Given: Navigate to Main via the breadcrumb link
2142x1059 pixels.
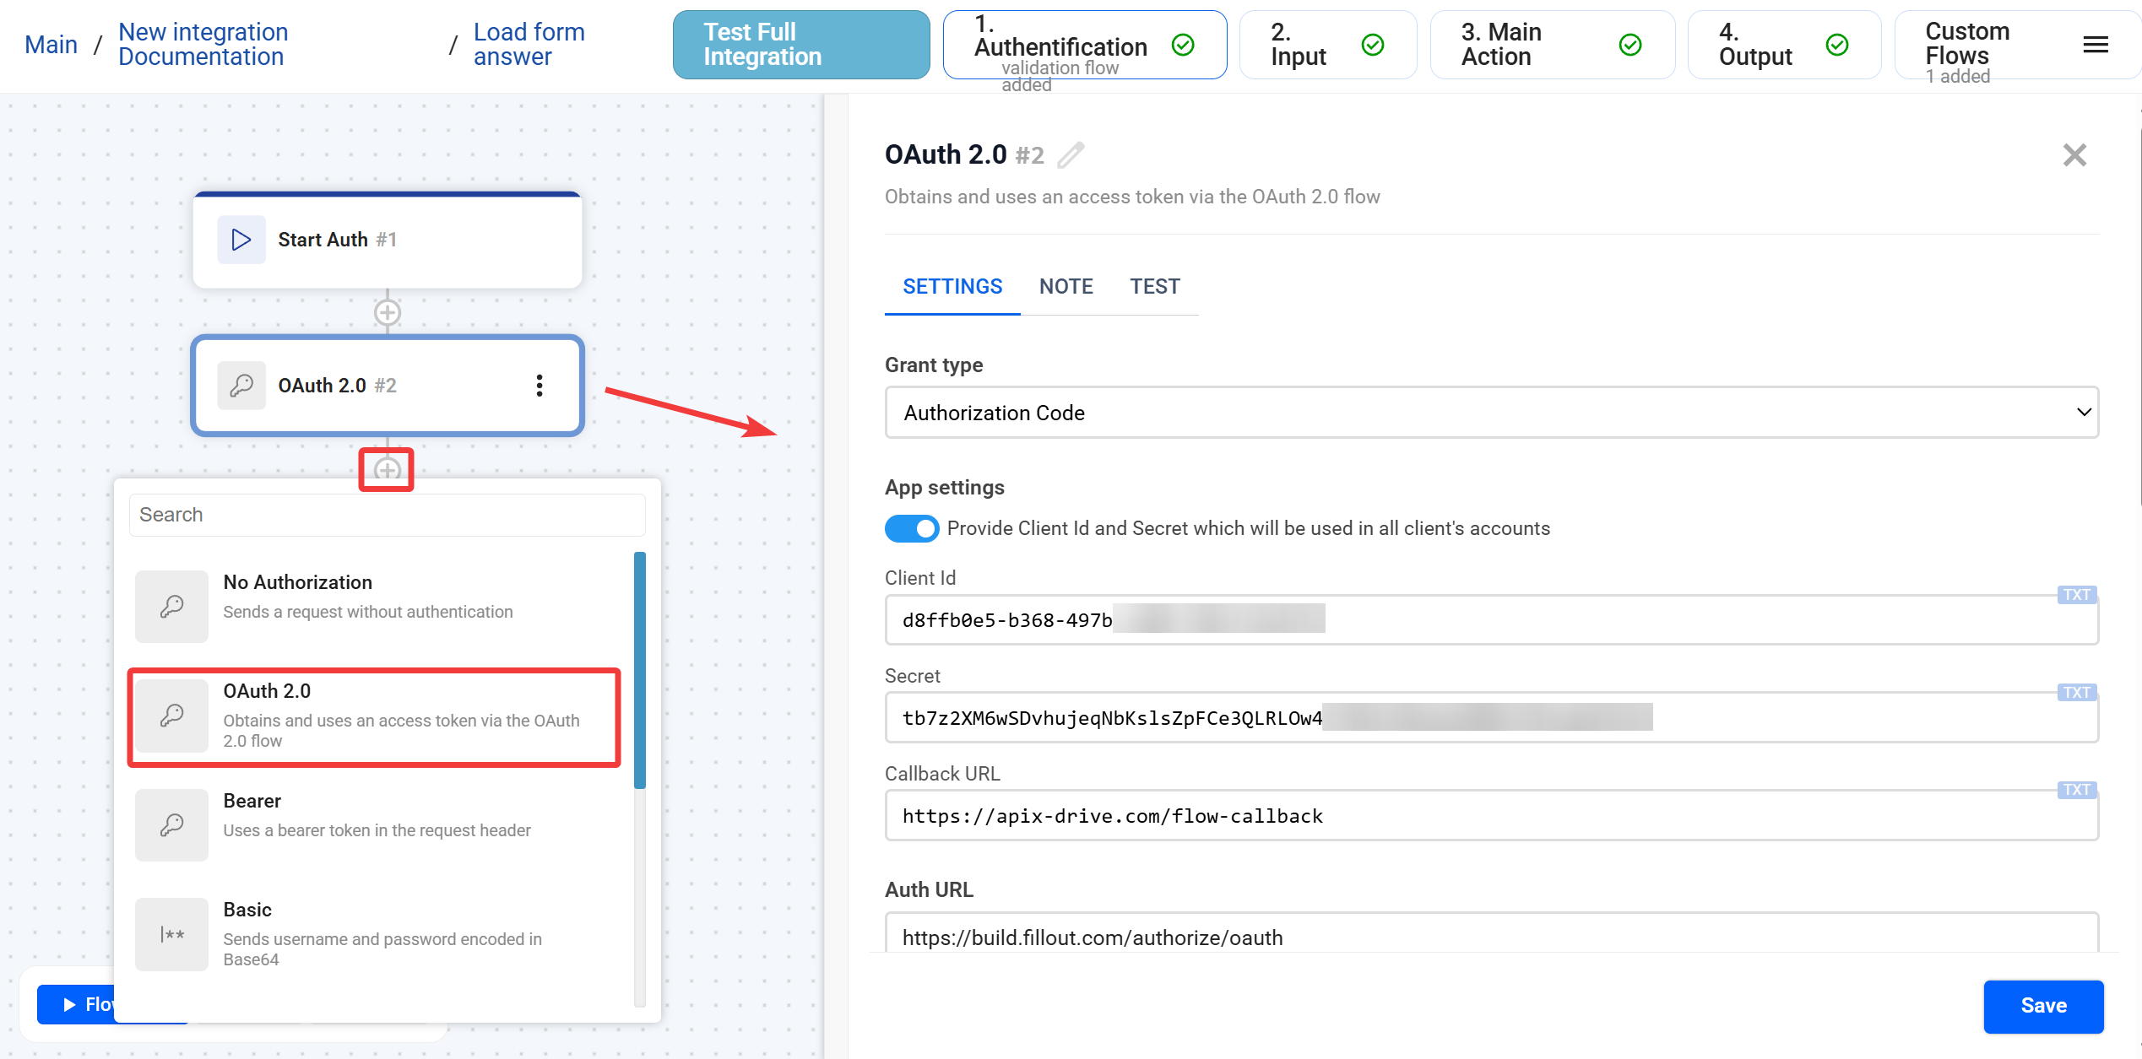Looking at the screenshot, I should tap(50, 44).
